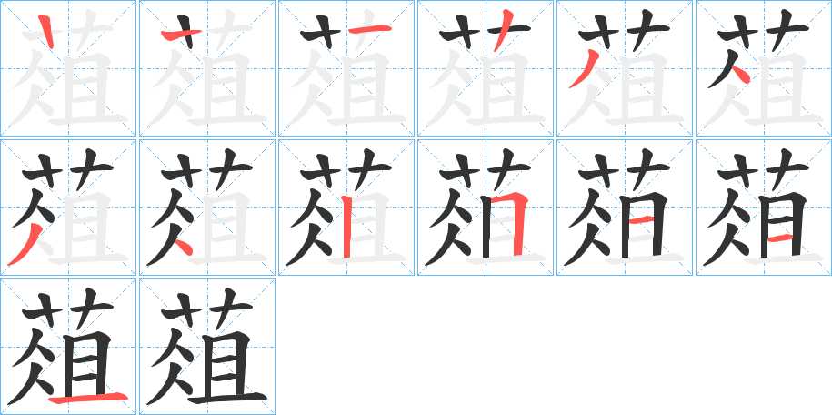
Task: Pick the twelfth stroke step frame
Action: pyautogui.click(x=764, y=207)
